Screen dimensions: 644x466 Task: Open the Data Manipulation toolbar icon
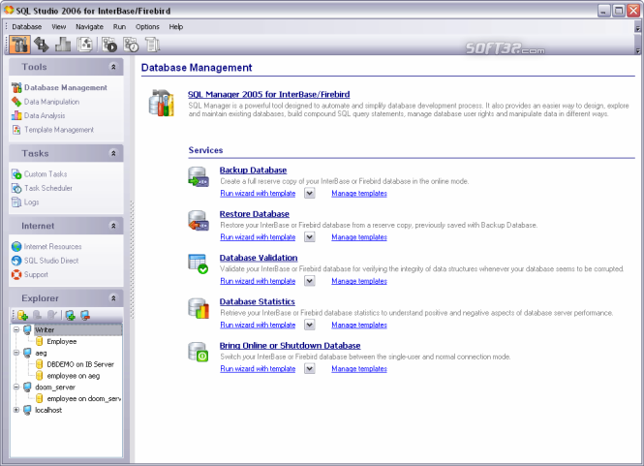(x=41, y=45)
